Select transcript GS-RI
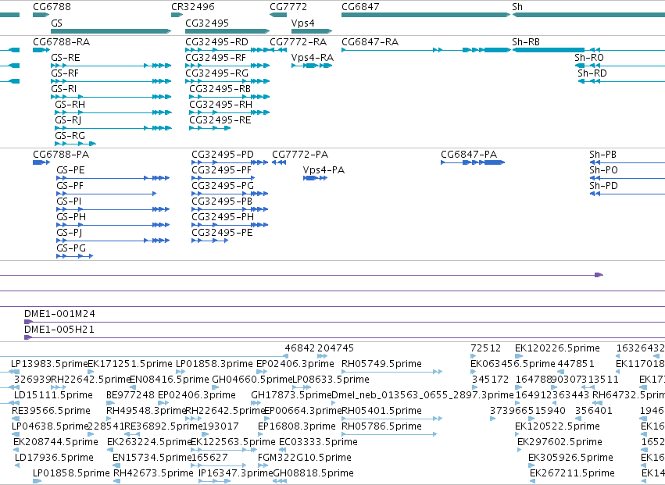 pos(63,89)
